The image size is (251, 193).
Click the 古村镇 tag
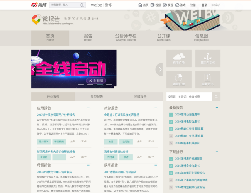click(x=111, y=157)
